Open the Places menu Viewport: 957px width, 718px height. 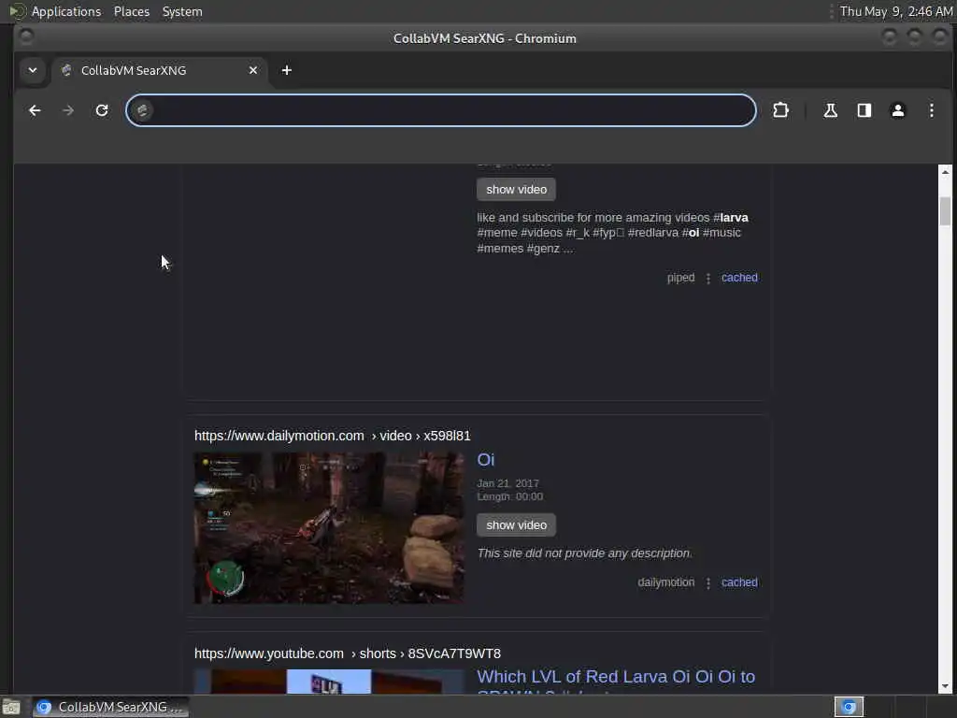tap(131, 11)
